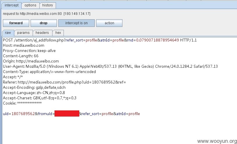This screenshot has height=144, width=237.
Task: Switch to the intercept tab
Action: (11, 5)
